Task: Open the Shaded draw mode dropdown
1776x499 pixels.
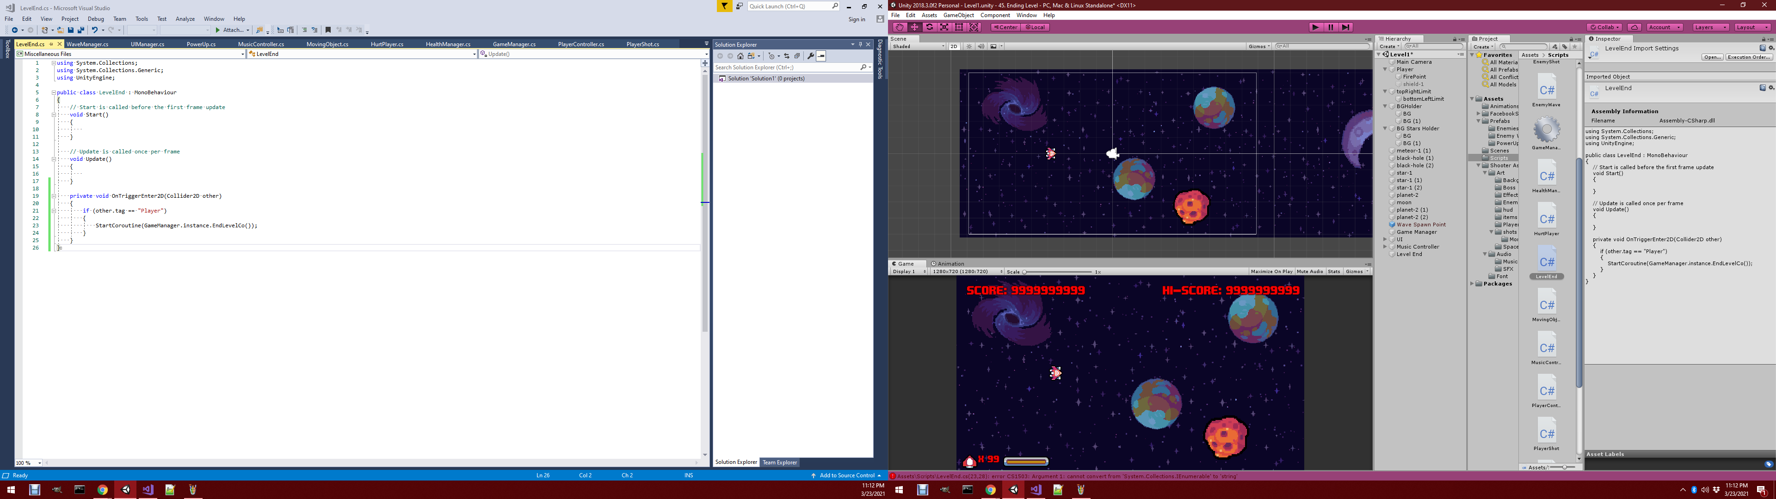Action: click(x=919, y=47)
